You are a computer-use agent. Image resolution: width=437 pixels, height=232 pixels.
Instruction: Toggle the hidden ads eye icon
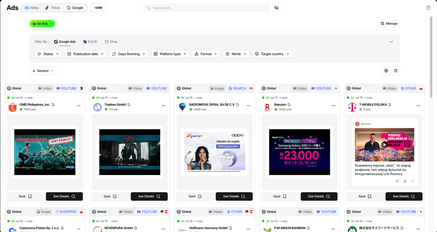tap(276, 8)
